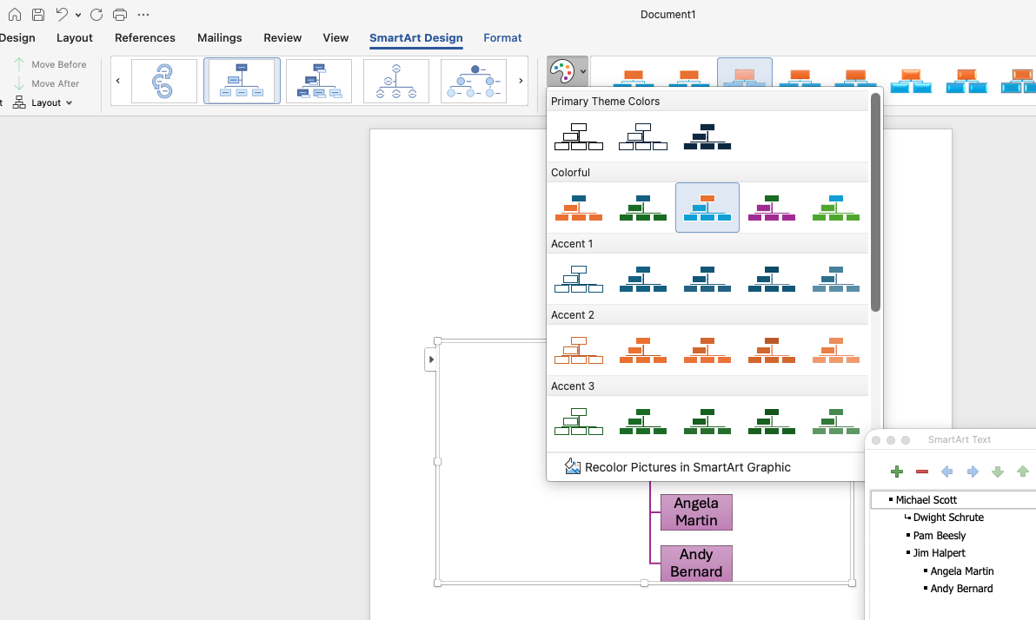Screen dimensions: 1036x620
Task: Apply Accent 3 green outline scheme
Action: pyautogui.click(x=579, y=422)
